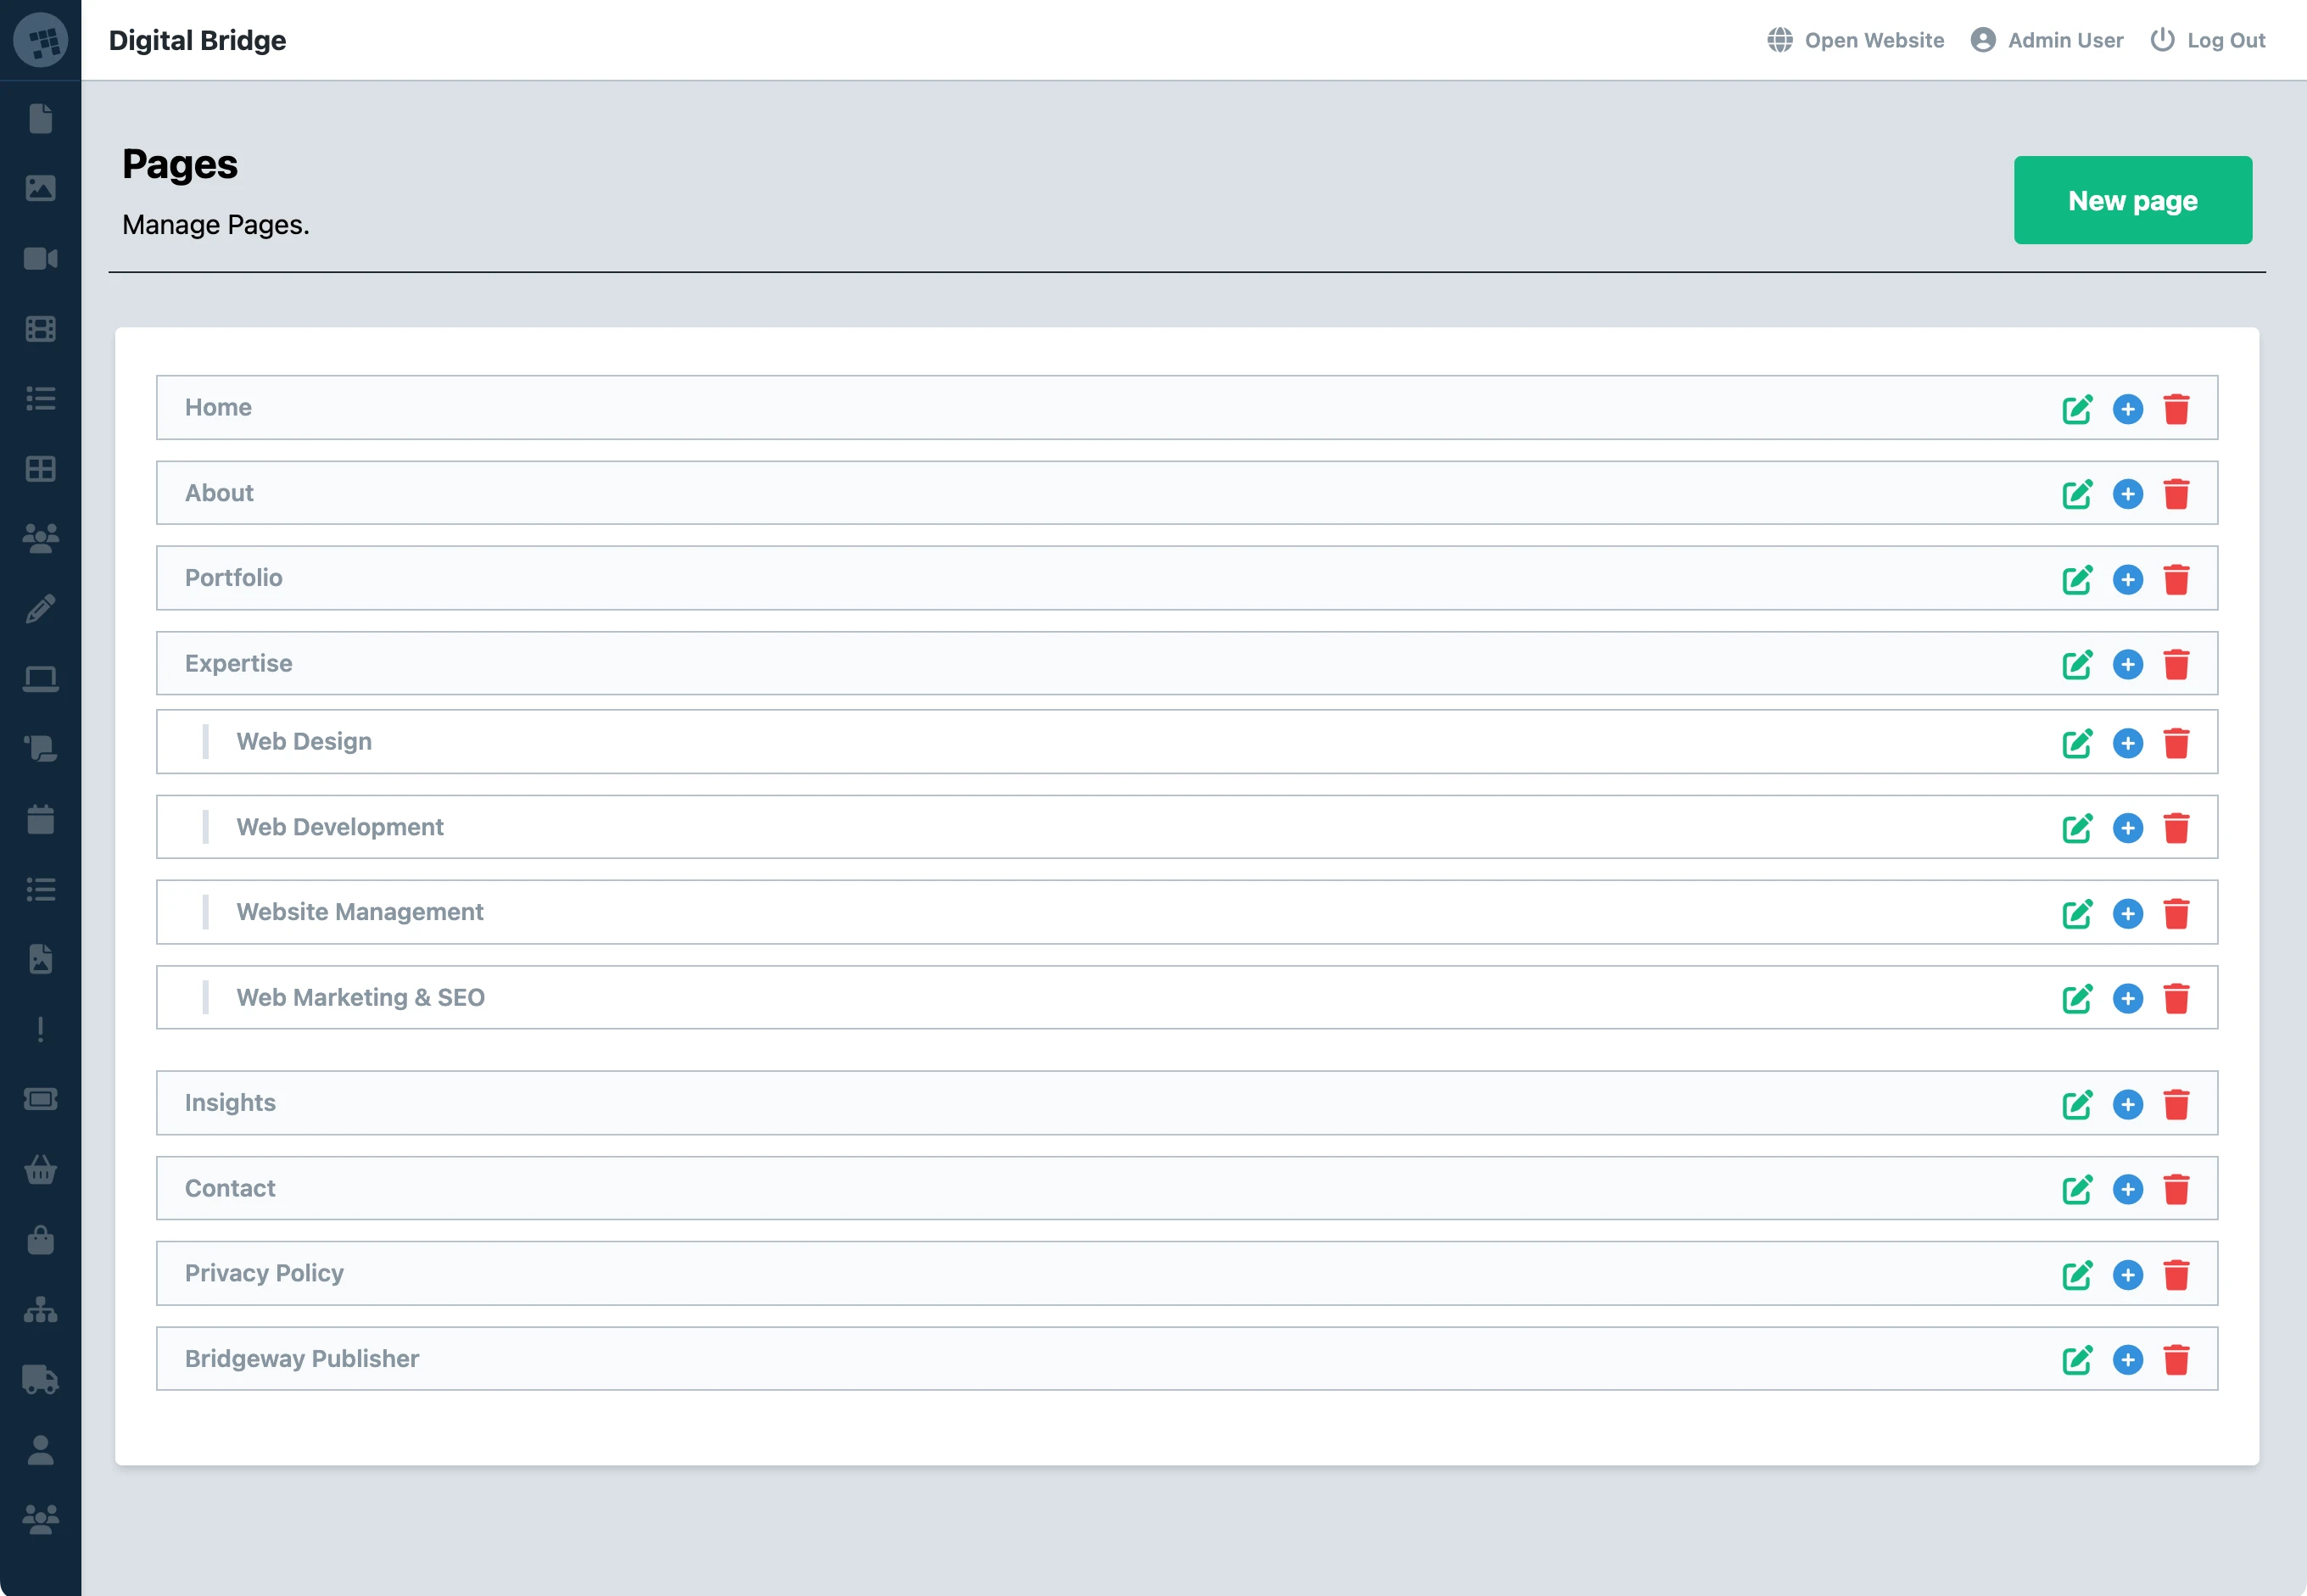The image size is (2307, 1596).
Task: Select the Bridgeway Publisher page row
Action: (x=1186, y=1358)
